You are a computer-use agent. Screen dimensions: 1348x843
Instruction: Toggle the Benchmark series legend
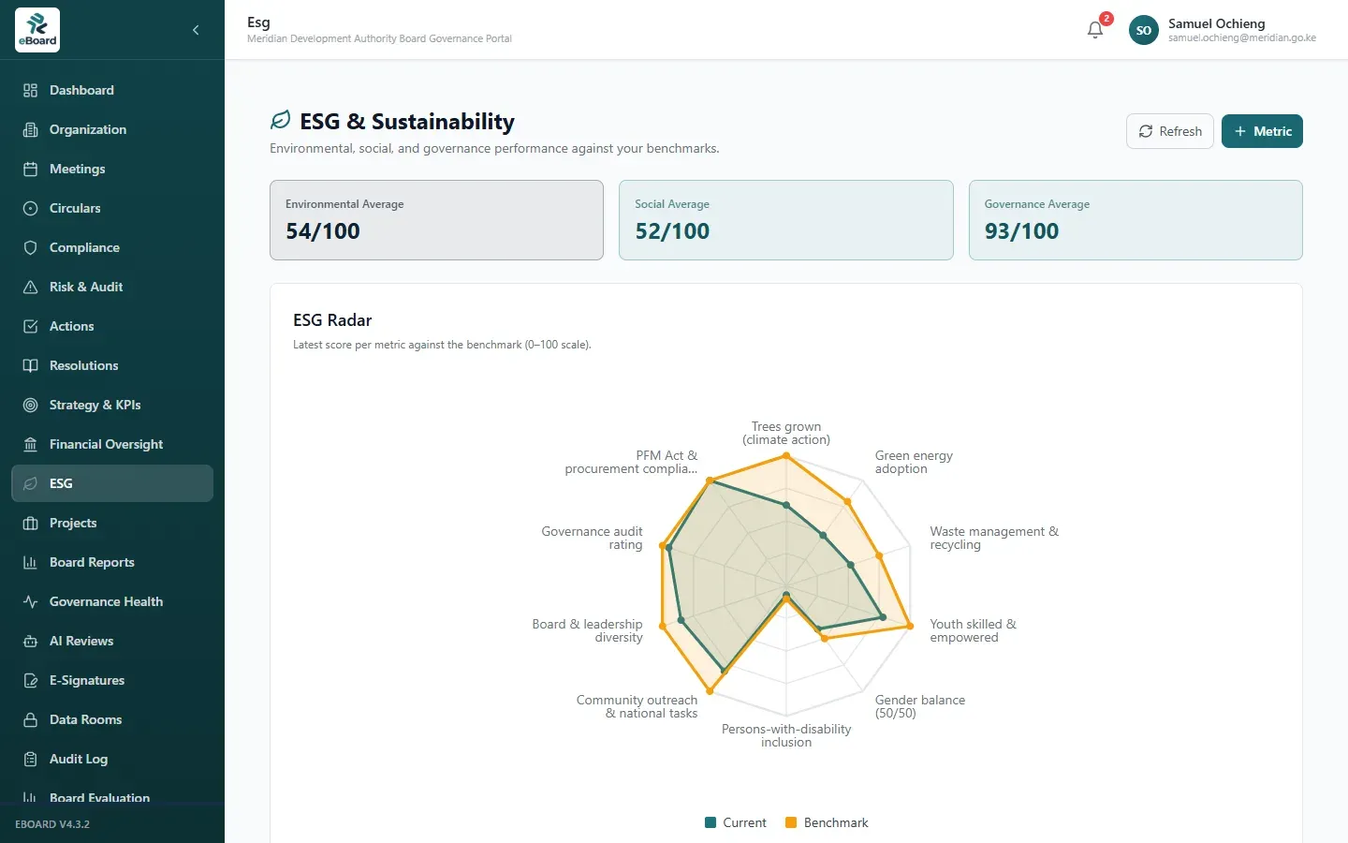(827, 822)
